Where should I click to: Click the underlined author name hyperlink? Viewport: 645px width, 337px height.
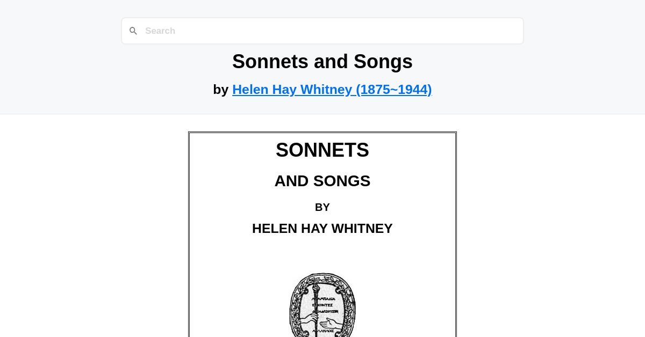(x=332, y=89)
